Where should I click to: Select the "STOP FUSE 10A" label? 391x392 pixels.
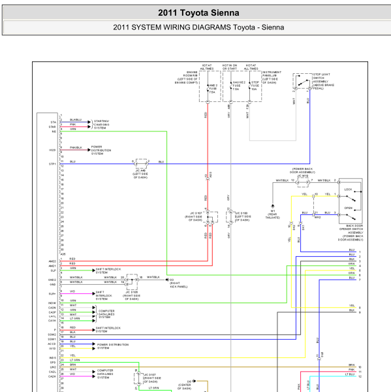(255, 86)
